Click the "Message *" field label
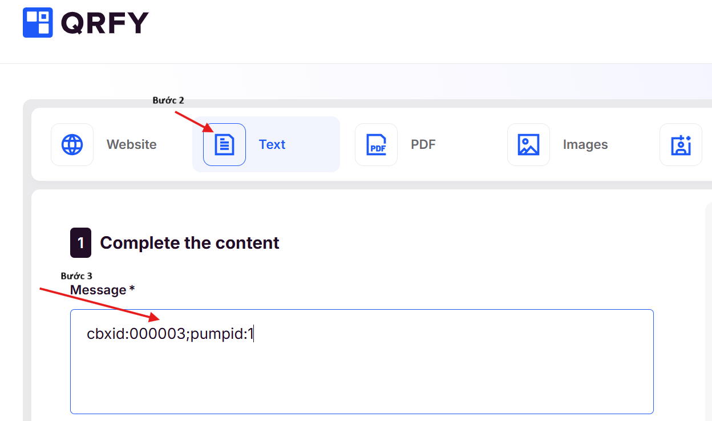The width and height of the screenshot is (712, 421). (x=102, y=290)
